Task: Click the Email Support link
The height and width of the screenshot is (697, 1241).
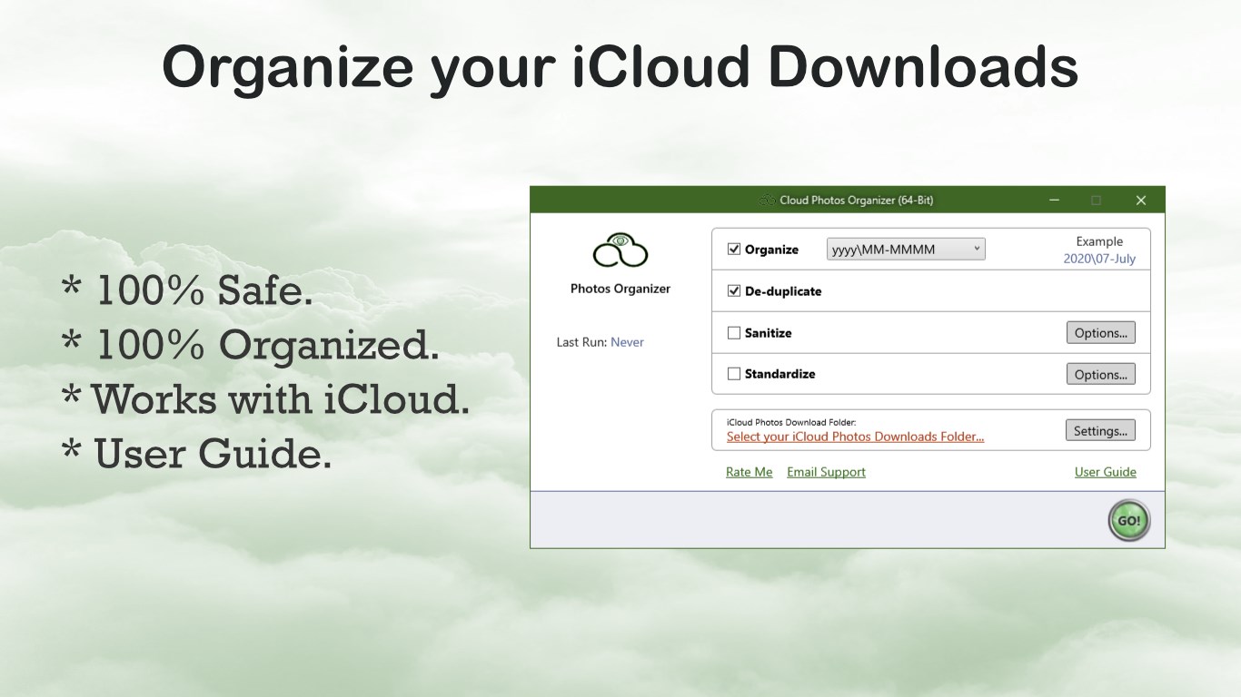Action: pyautogui.click(x=826, y=472)
